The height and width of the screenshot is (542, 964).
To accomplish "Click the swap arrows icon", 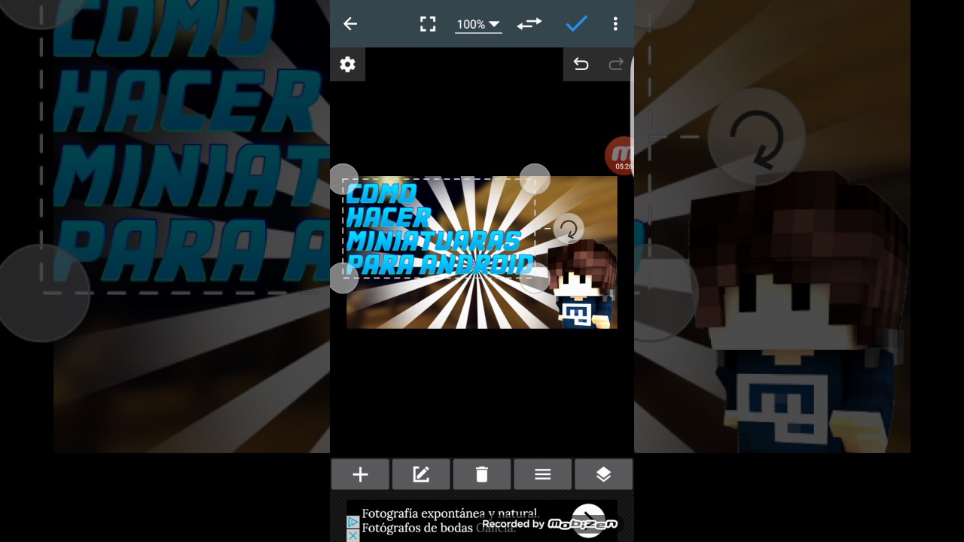I will [529, 24].
